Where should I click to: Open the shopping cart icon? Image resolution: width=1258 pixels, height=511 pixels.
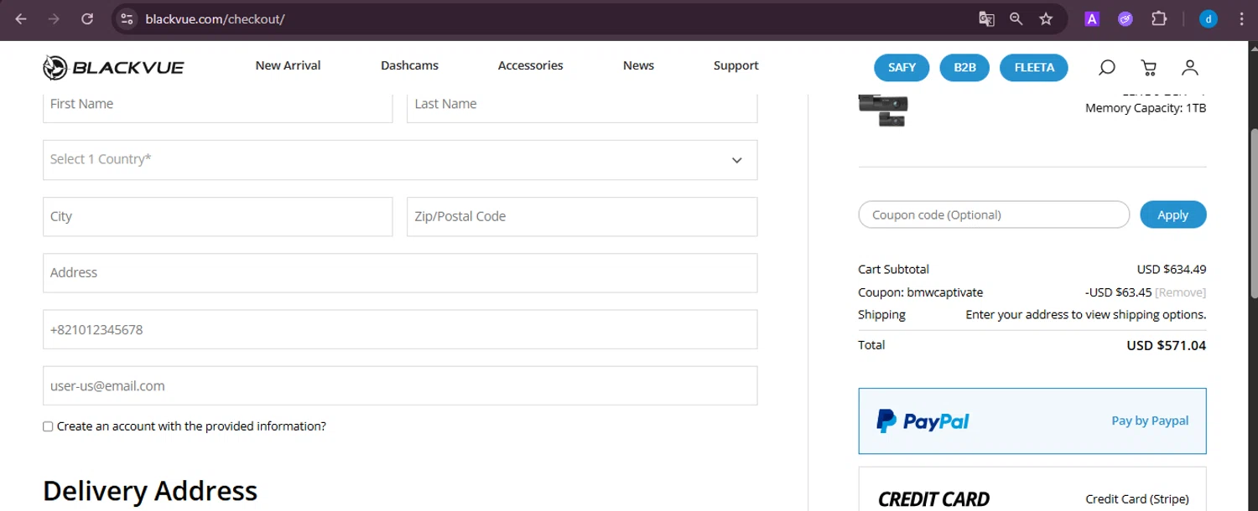pos(1149,67)
